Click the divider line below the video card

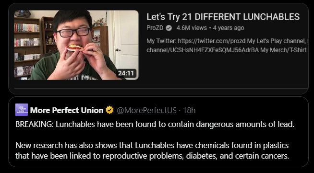(161, 88)
